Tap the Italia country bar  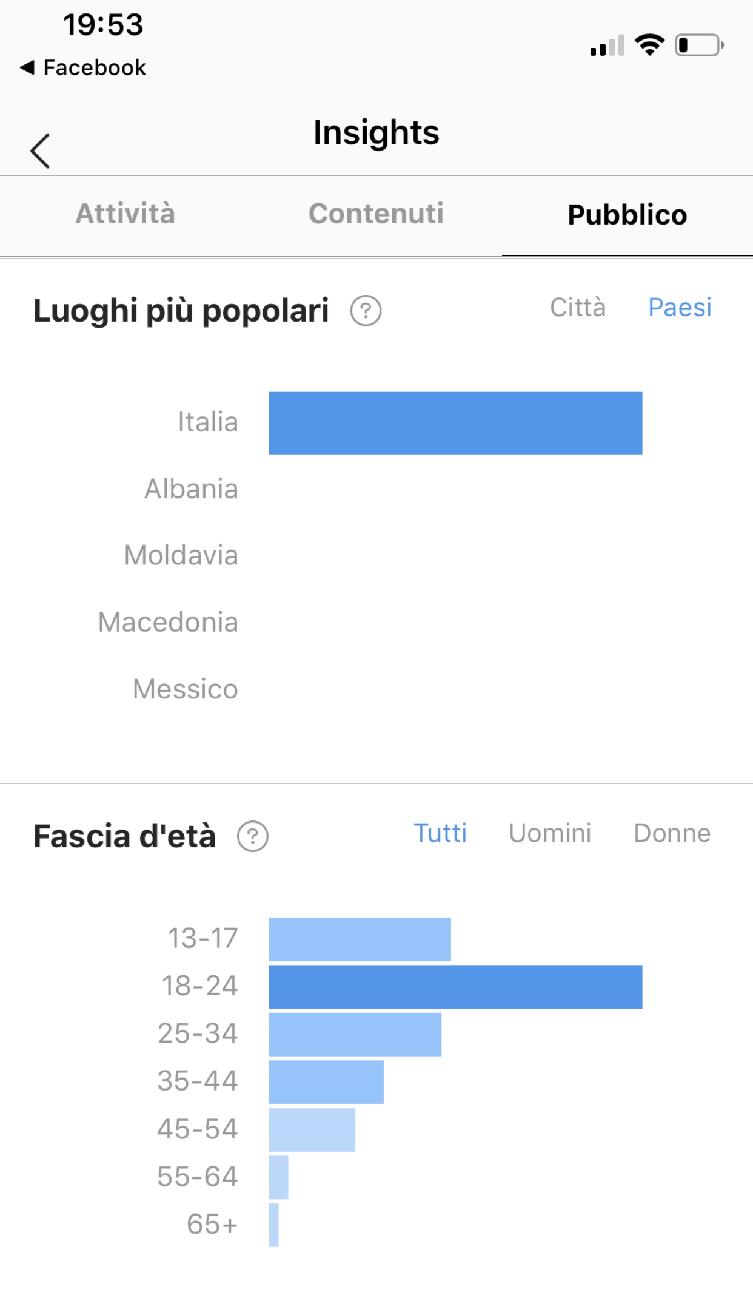pyautogui.click(x=455, y=423)
